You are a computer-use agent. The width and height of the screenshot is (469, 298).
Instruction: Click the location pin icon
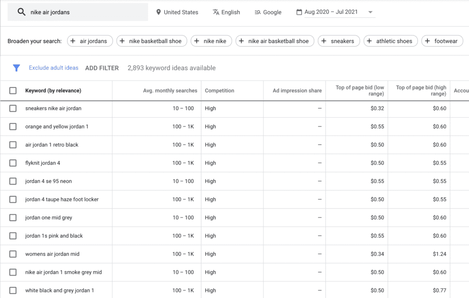[158, 12]
